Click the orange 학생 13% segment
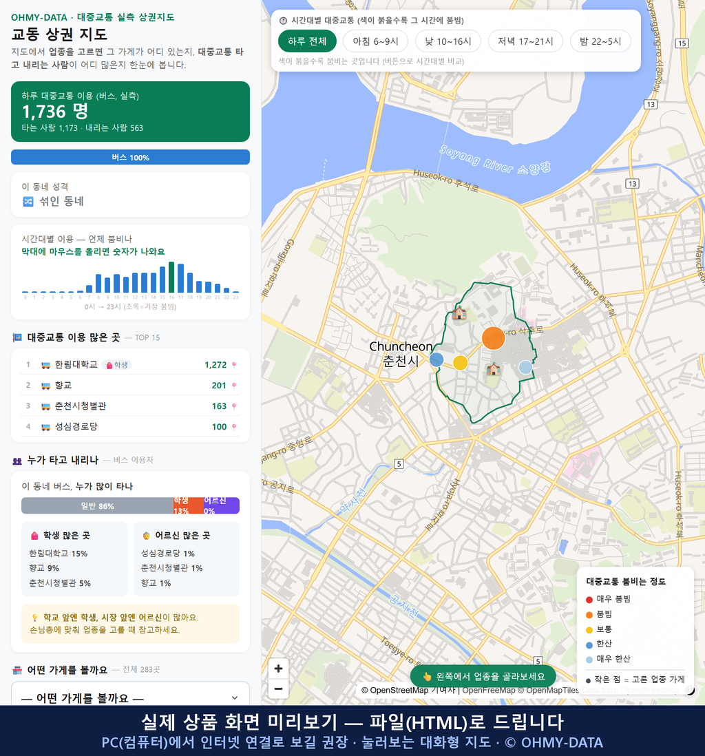 (x=189, y=506)
